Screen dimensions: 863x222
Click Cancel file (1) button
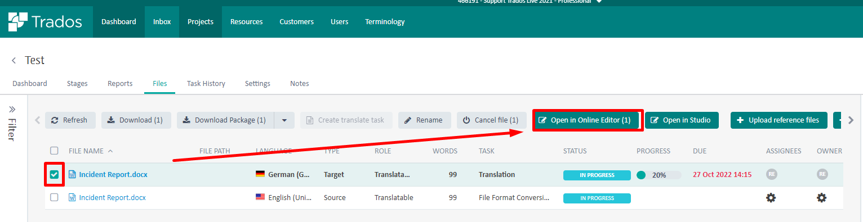491,120
